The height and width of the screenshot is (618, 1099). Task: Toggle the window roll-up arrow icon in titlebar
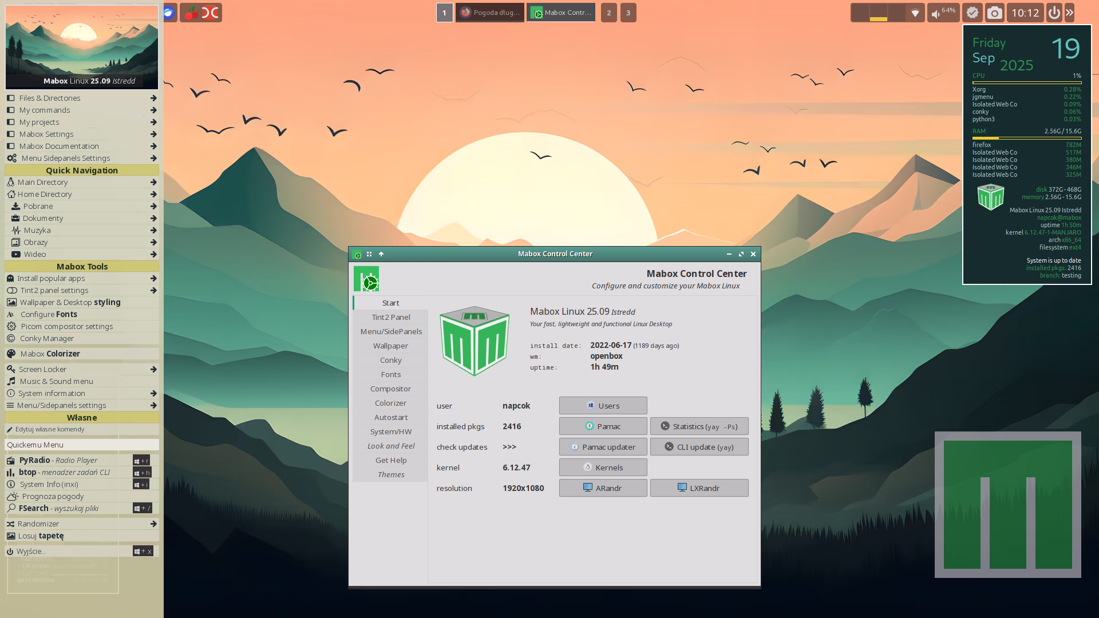tap(381, 254)
